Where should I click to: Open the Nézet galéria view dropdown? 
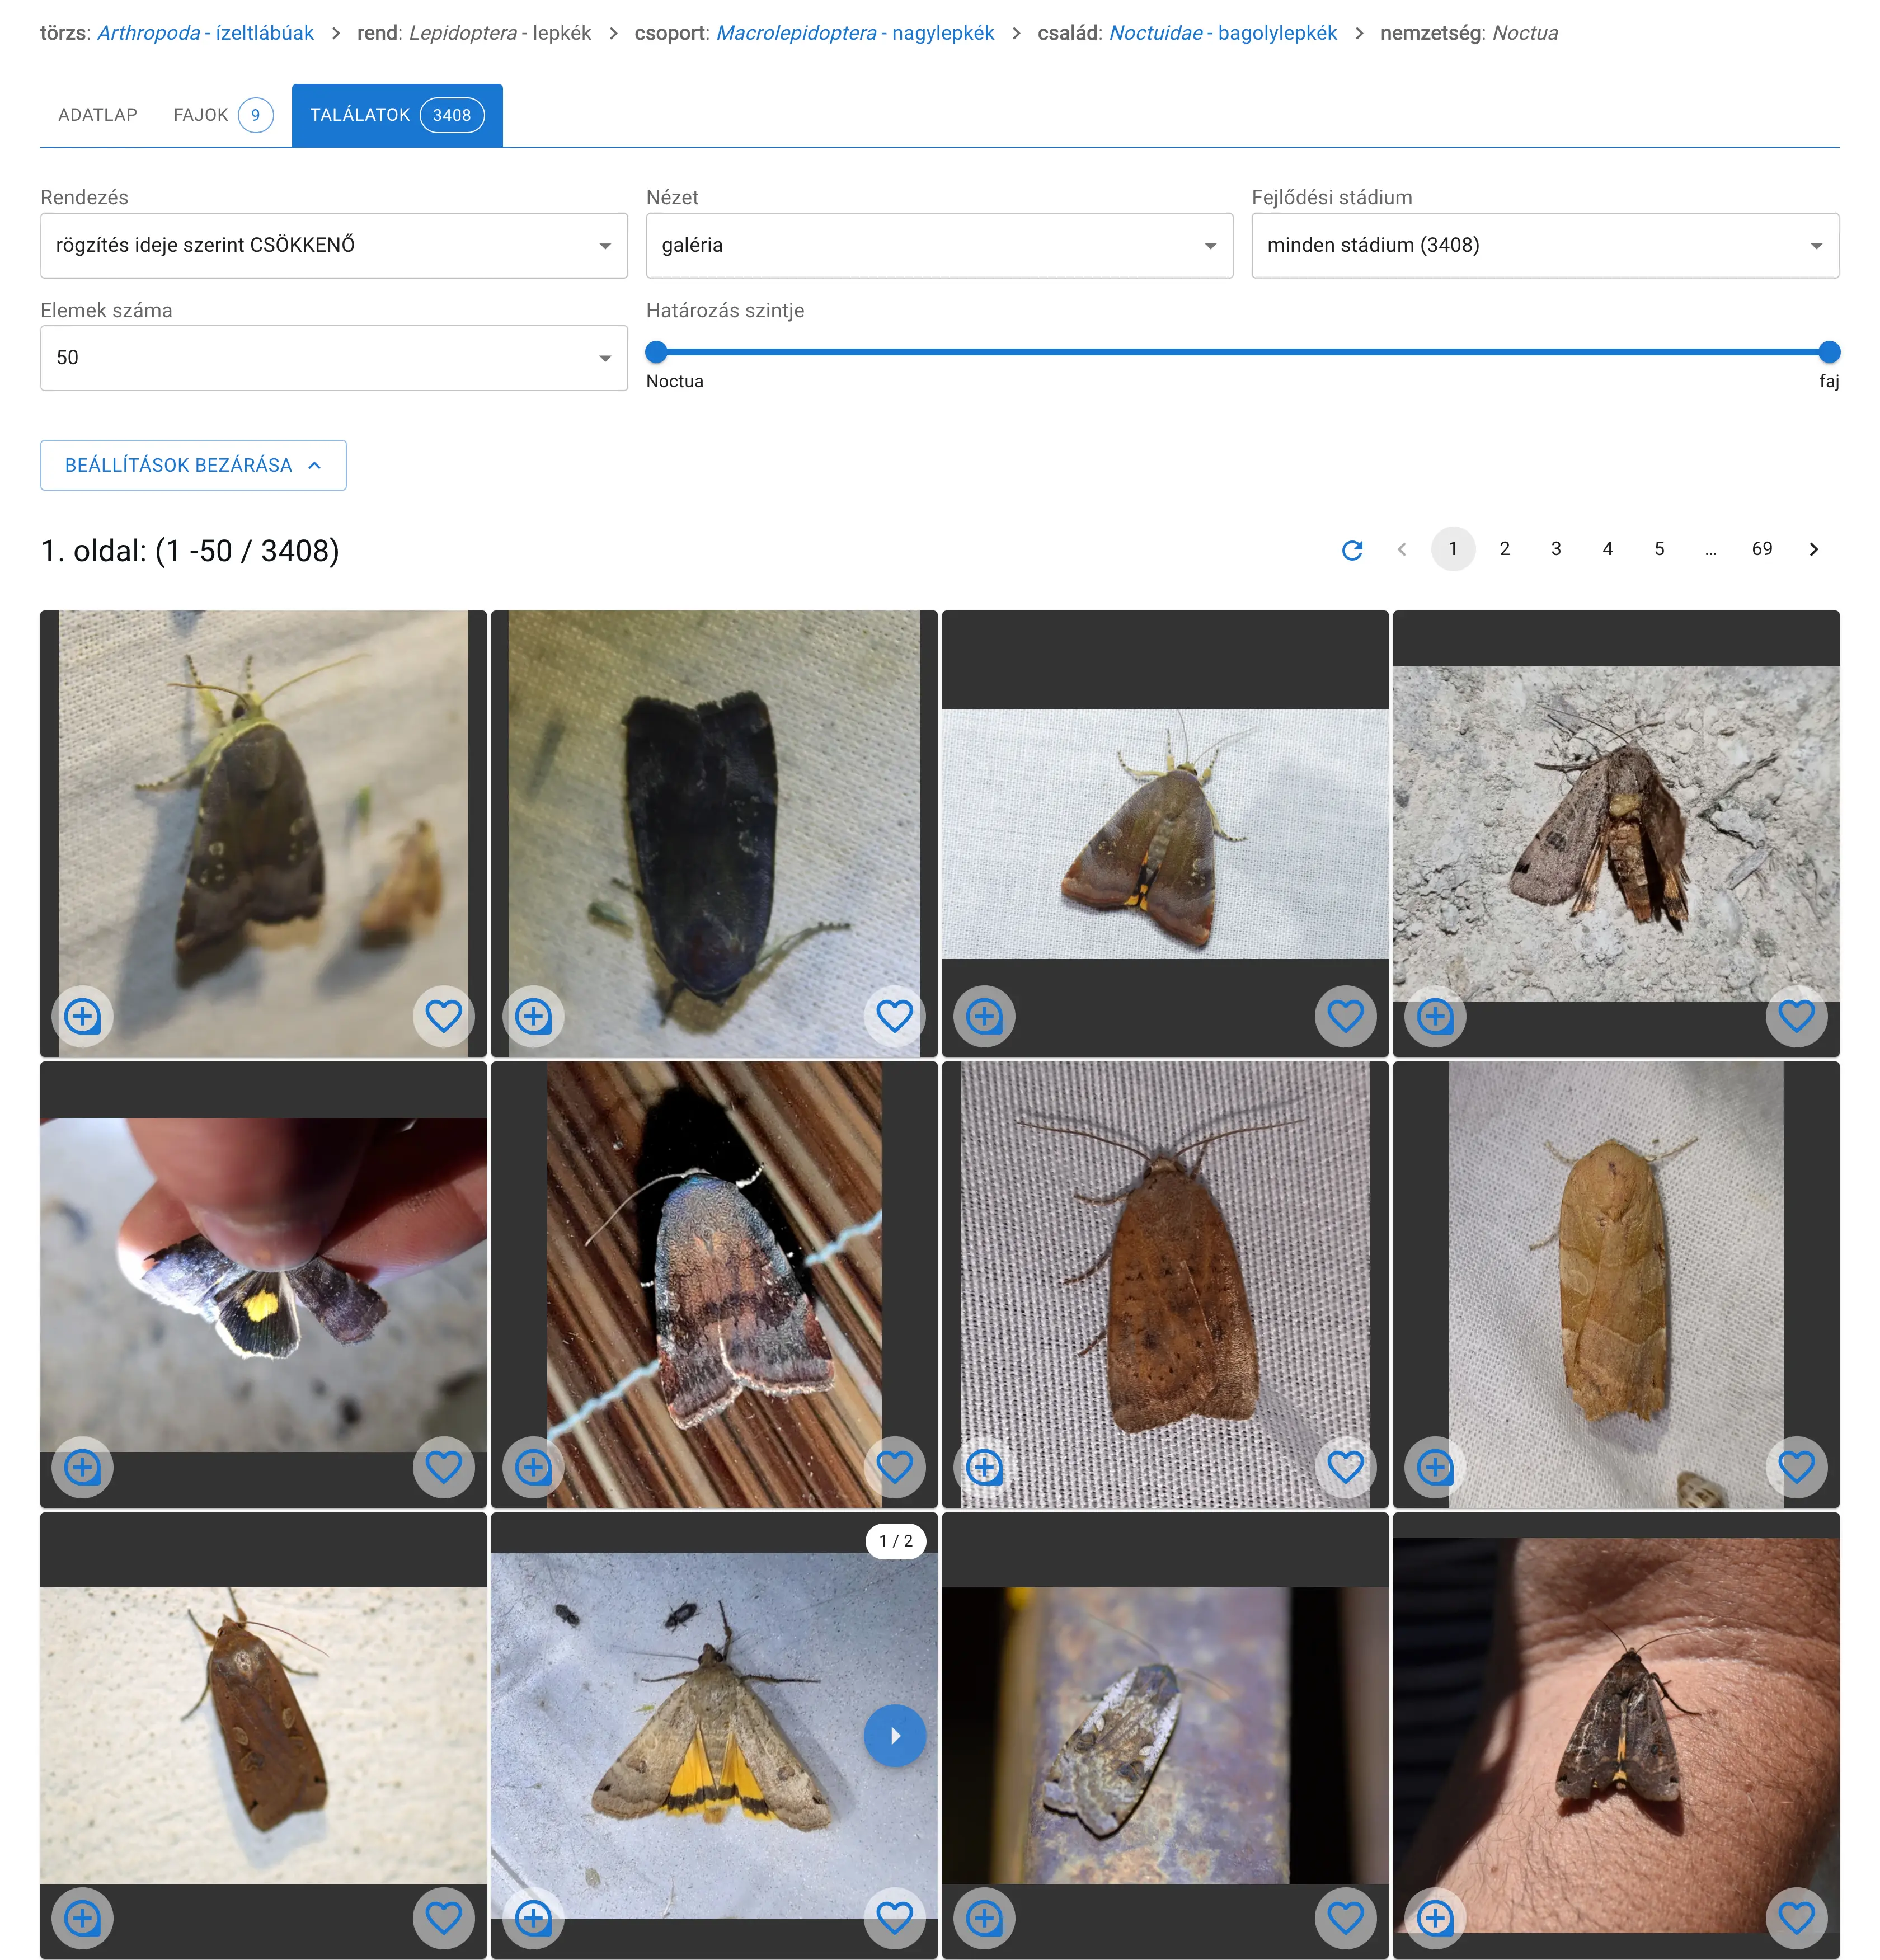pos(938,245)
